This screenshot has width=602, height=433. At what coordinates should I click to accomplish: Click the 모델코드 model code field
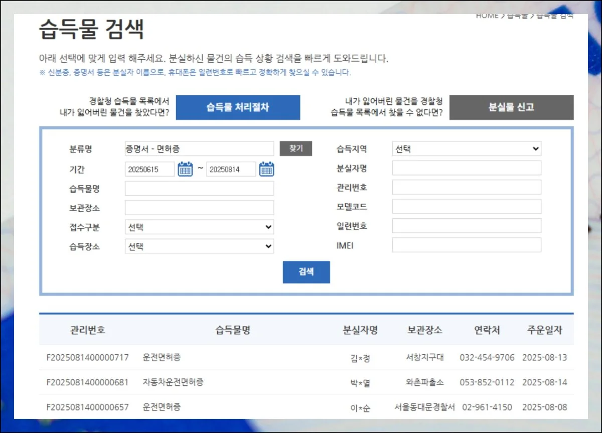pos(467,206)
